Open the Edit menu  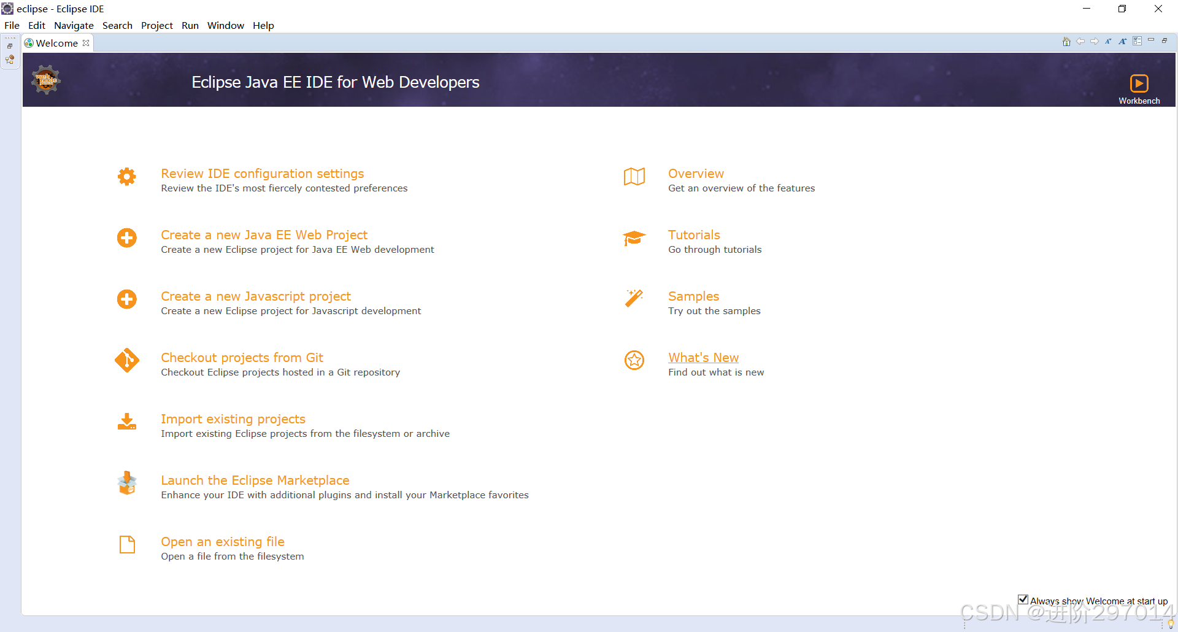pos(37,25)
